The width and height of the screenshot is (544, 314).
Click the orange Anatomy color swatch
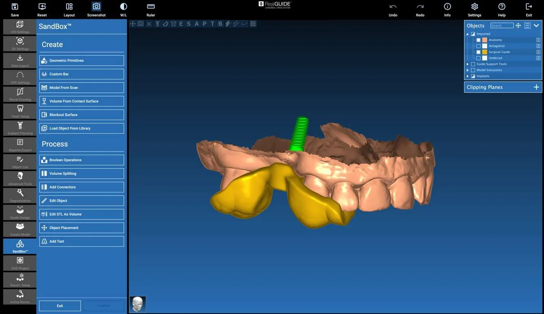pos(484,40)
